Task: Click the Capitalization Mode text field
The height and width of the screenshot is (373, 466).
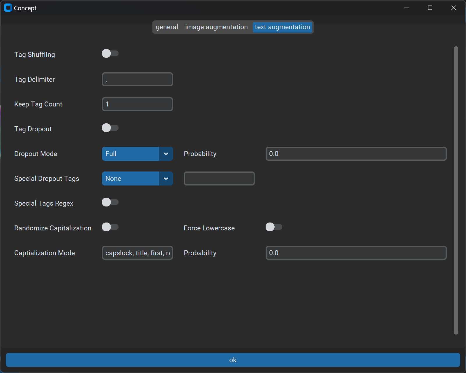Action: click(137, 253)
